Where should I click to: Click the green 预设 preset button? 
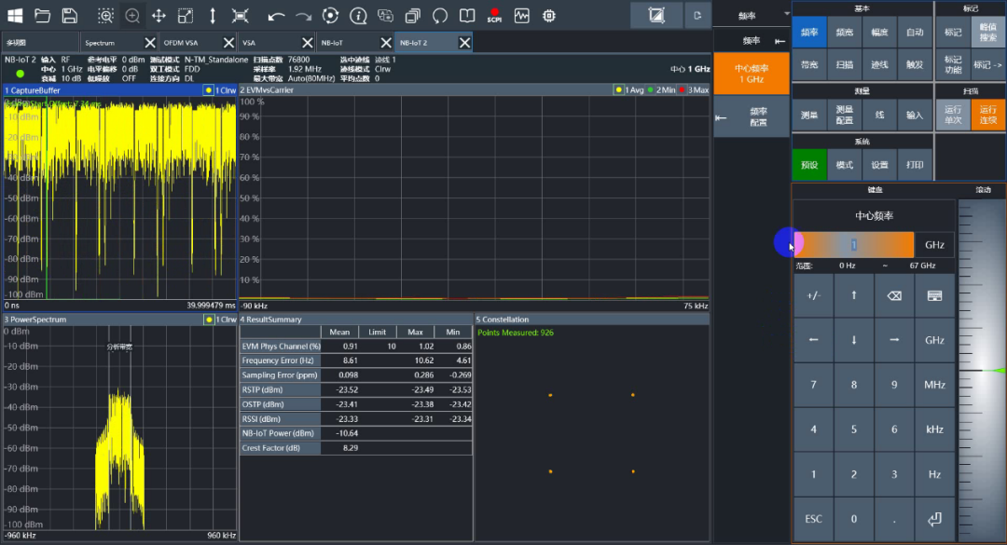pos(809,165)
